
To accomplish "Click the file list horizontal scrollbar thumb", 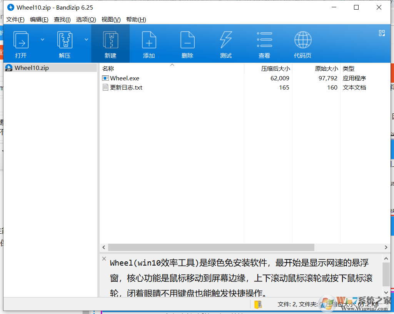I will pos(211,247).
